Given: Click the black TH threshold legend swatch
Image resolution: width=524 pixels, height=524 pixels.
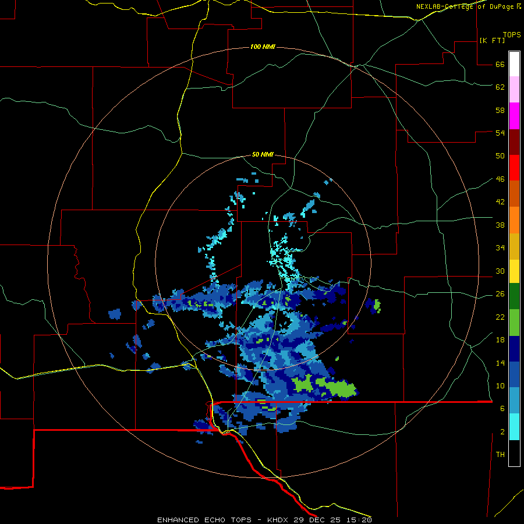Looking at the screenshot, I should click(x=514, y=453).
